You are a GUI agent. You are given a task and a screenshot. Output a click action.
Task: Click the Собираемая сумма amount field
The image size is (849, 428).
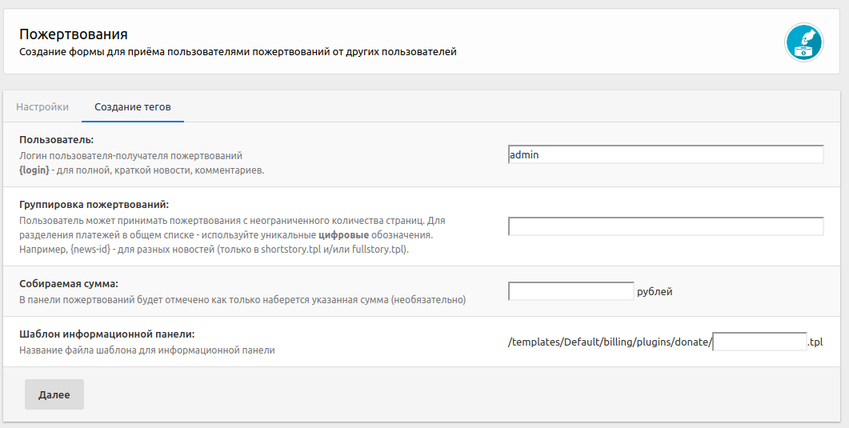coord(571,291)
